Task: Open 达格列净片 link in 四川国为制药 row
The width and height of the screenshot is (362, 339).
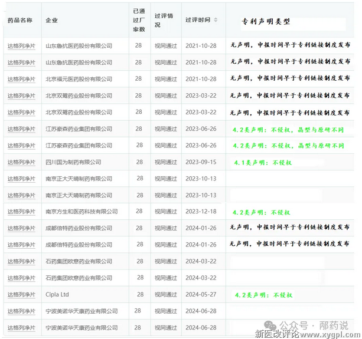Action: pos(21,162)
